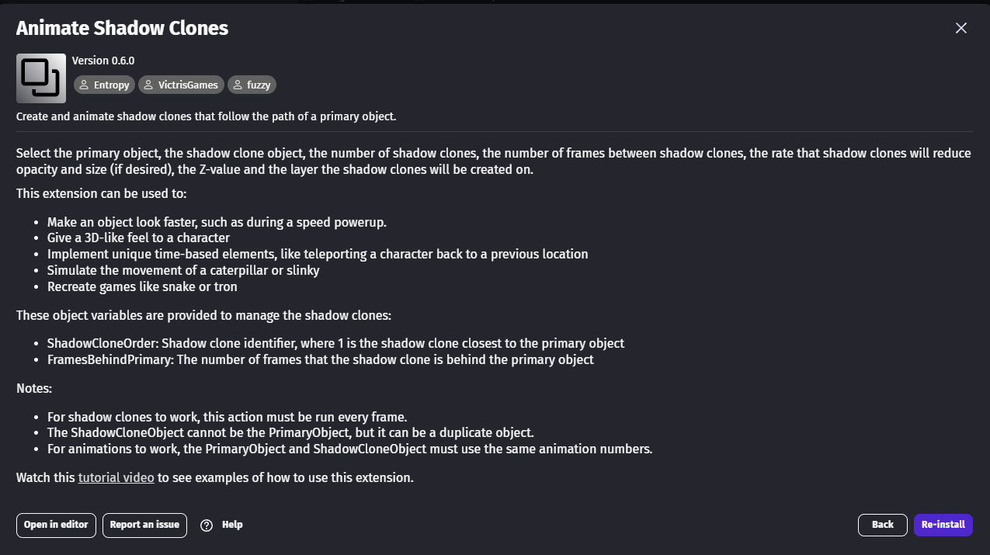
Task: Open the tutorial video link
Action: coord(116,477)
